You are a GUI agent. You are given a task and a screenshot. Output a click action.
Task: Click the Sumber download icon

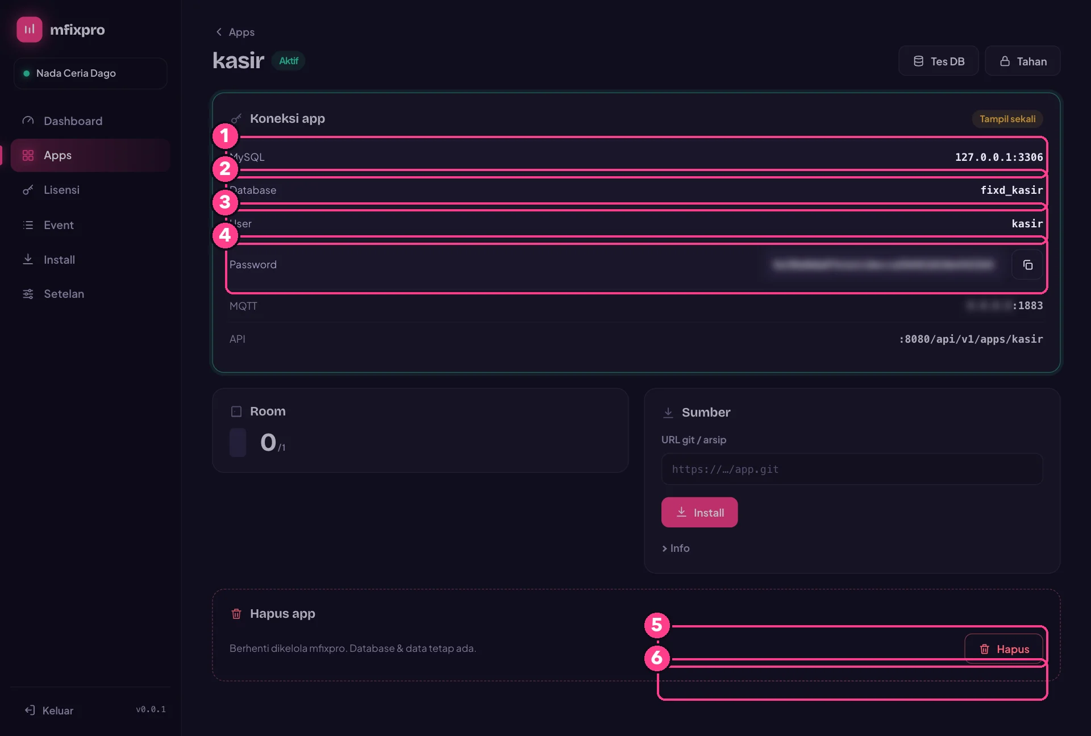pos(668,412)
